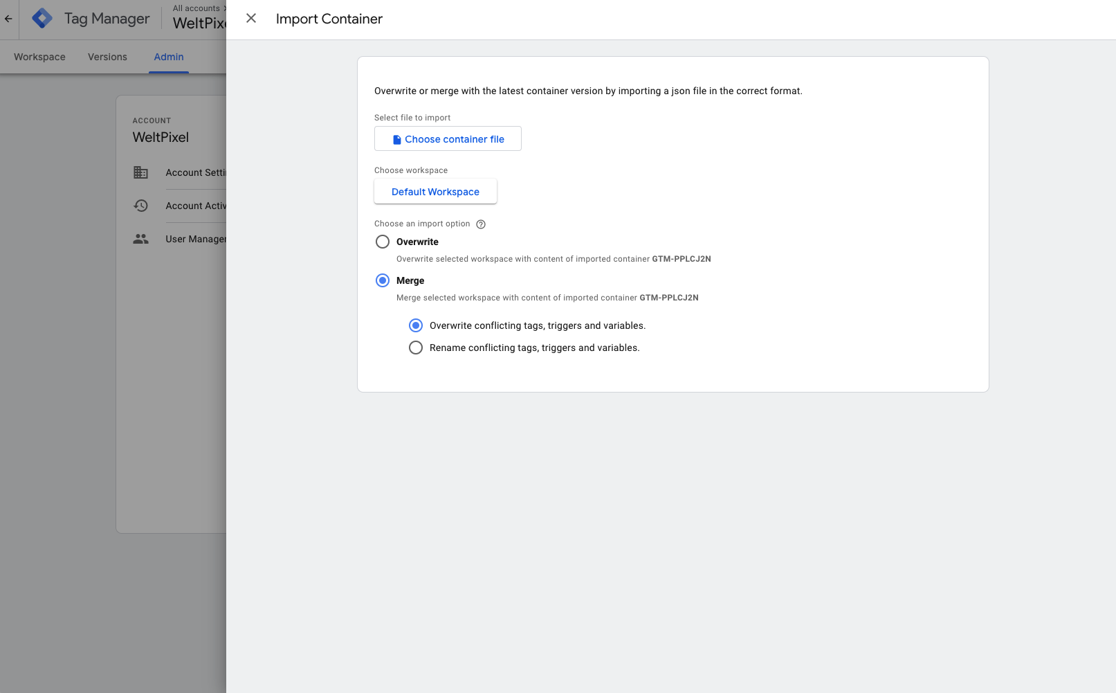
Task: Click the document icon on Choose container file
Action: pyautogui.click(x=397, y=140)
